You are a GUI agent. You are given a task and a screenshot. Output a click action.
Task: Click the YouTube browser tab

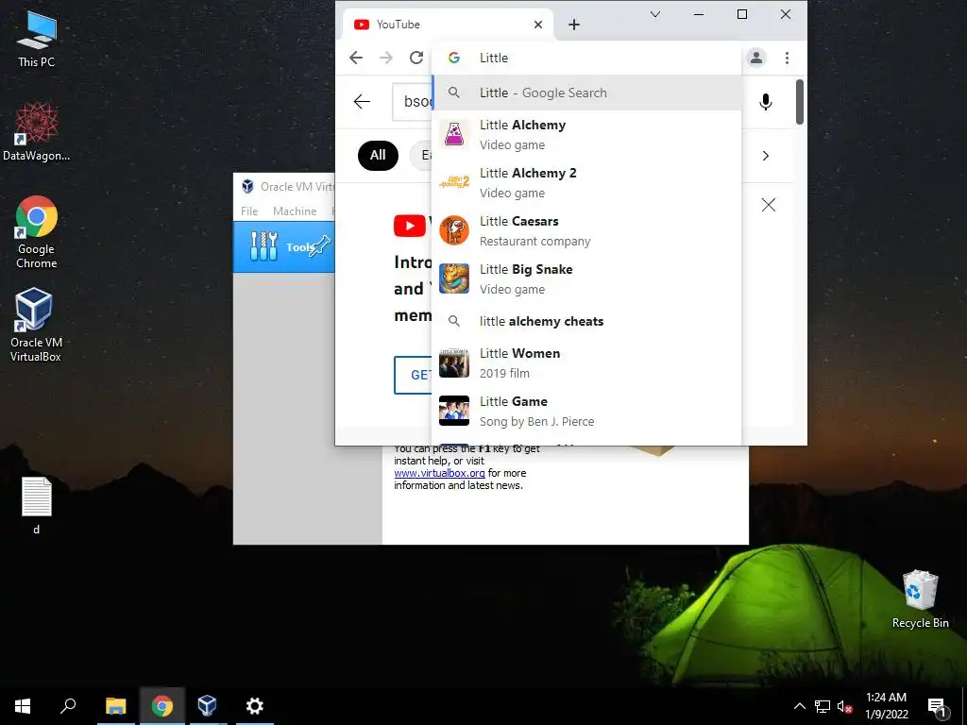point(447,25)
